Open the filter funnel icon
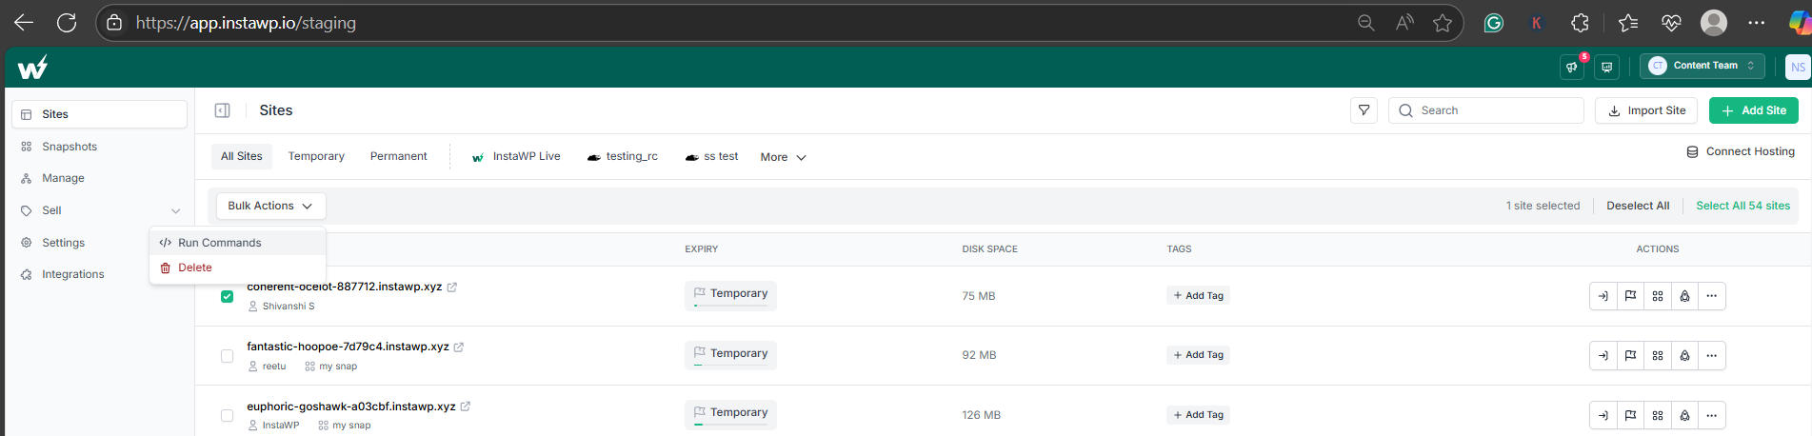This screenshot has width=1812, height=436. 1364,110
